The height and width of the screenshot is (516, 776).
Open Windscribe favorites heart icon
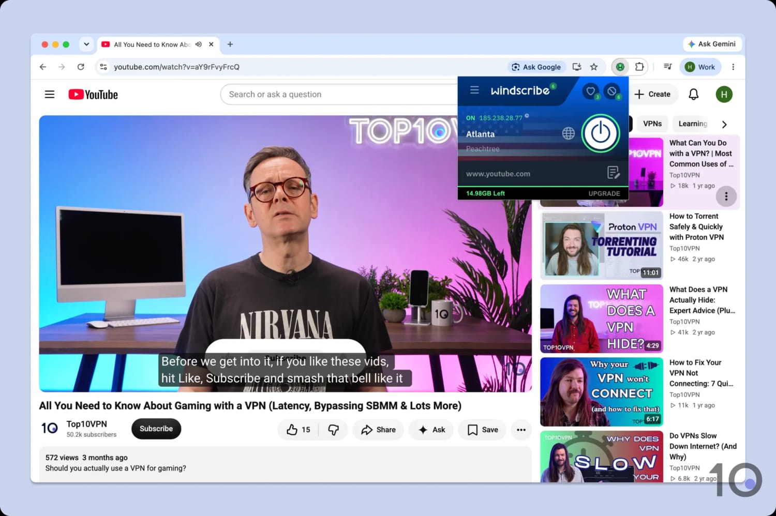pos(590,91)
